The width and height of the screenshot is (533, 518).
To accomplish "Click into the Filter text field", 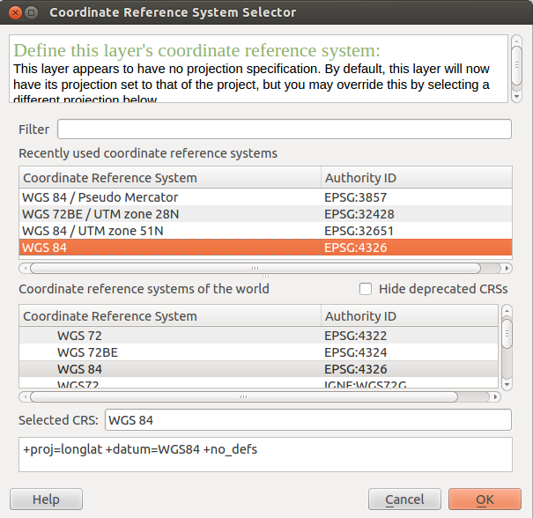I will [x=285, y=129].
